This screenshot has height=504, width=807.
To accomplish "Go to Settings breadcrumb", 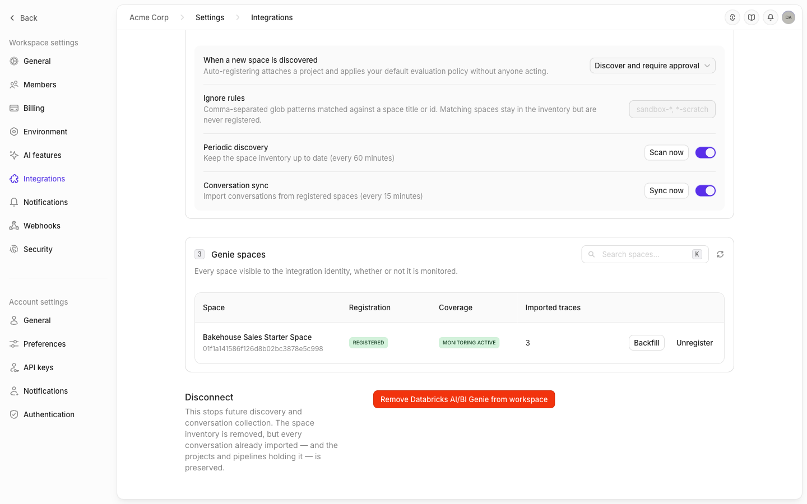I will 210,17.
